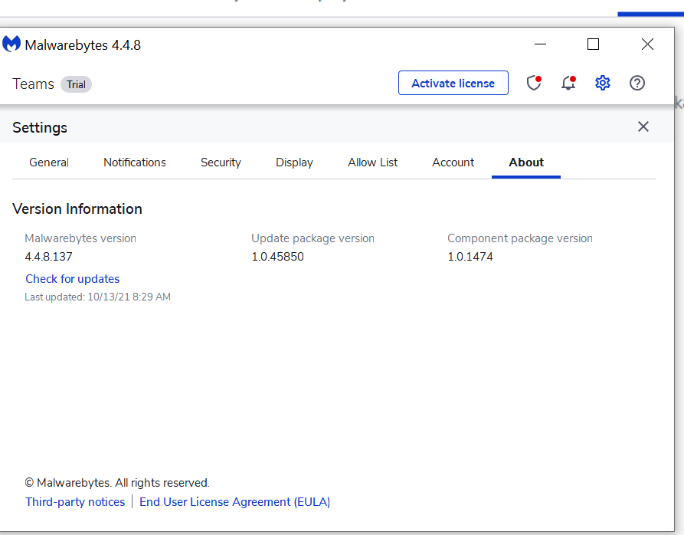Switch to the General tab
Viewport: 684px width, 535px height.
coord(49,162)
